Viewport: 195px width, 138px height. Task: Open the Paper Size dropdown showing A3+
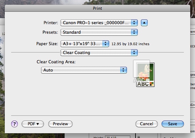tap(85, 44)
